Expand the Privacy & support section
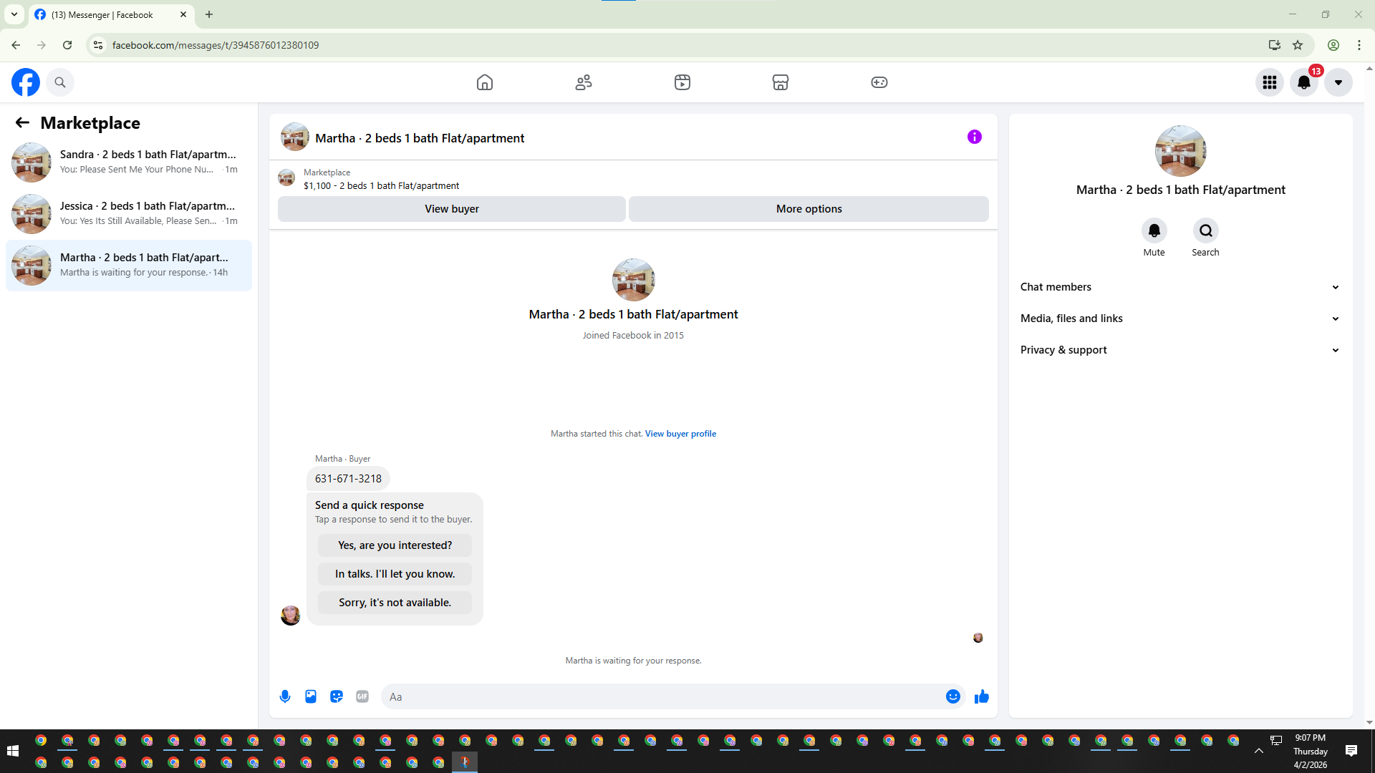Image resolution: width=1375 pixels, height=773 pixels. click(1180, 350)
